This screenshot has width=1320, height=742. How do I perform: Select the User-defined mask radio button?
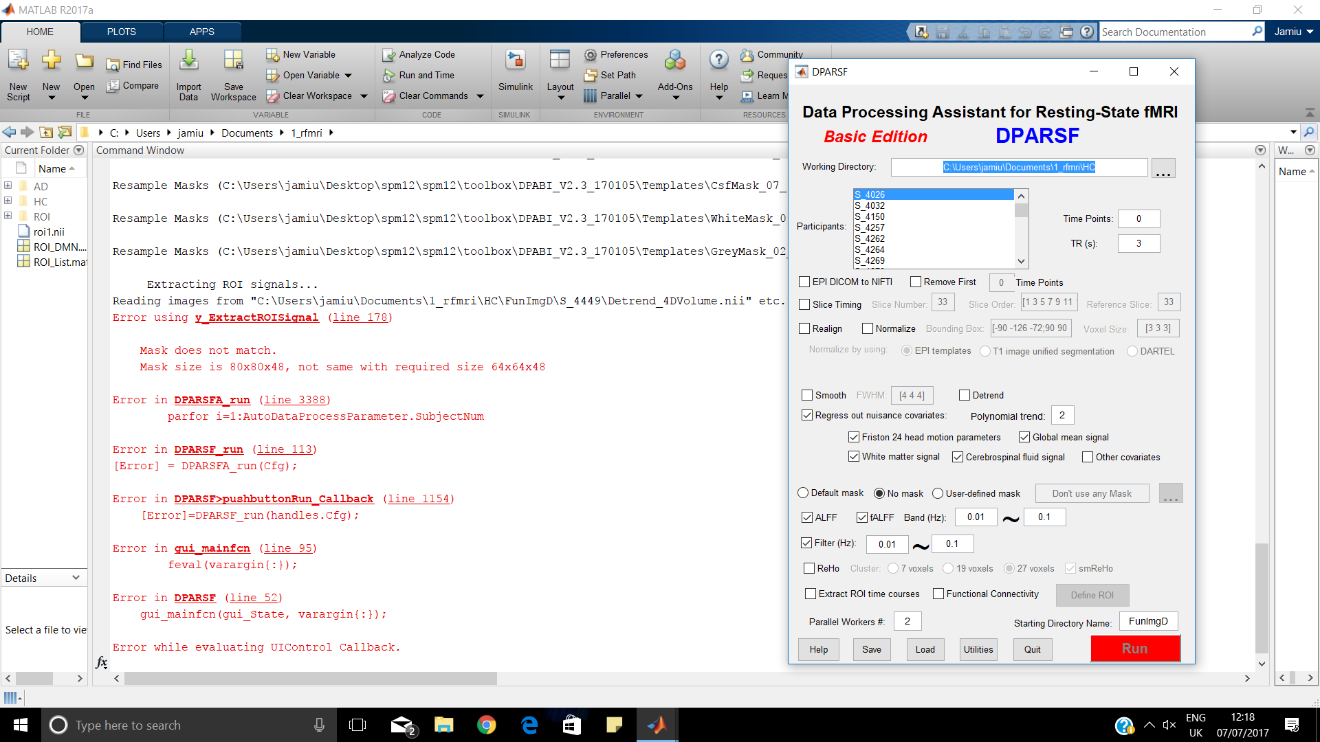tap(938, 493)
